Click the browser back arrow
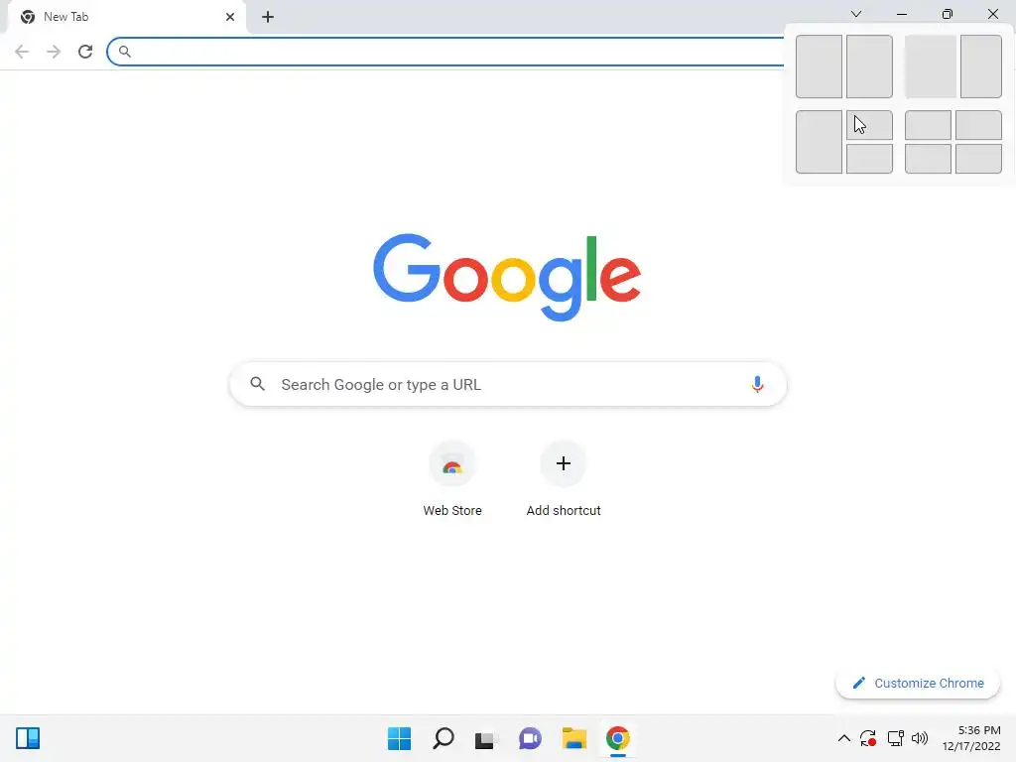The height and width of the screenshot is (762, 1016). coord(22,52)
